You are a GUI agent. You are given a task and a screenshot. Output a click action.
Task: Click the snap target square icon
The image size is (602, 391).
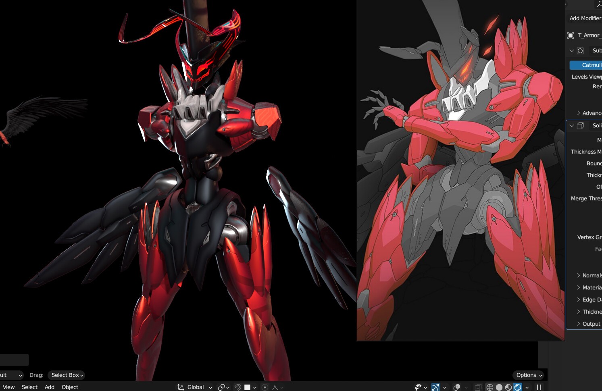(x=247, y=387)
